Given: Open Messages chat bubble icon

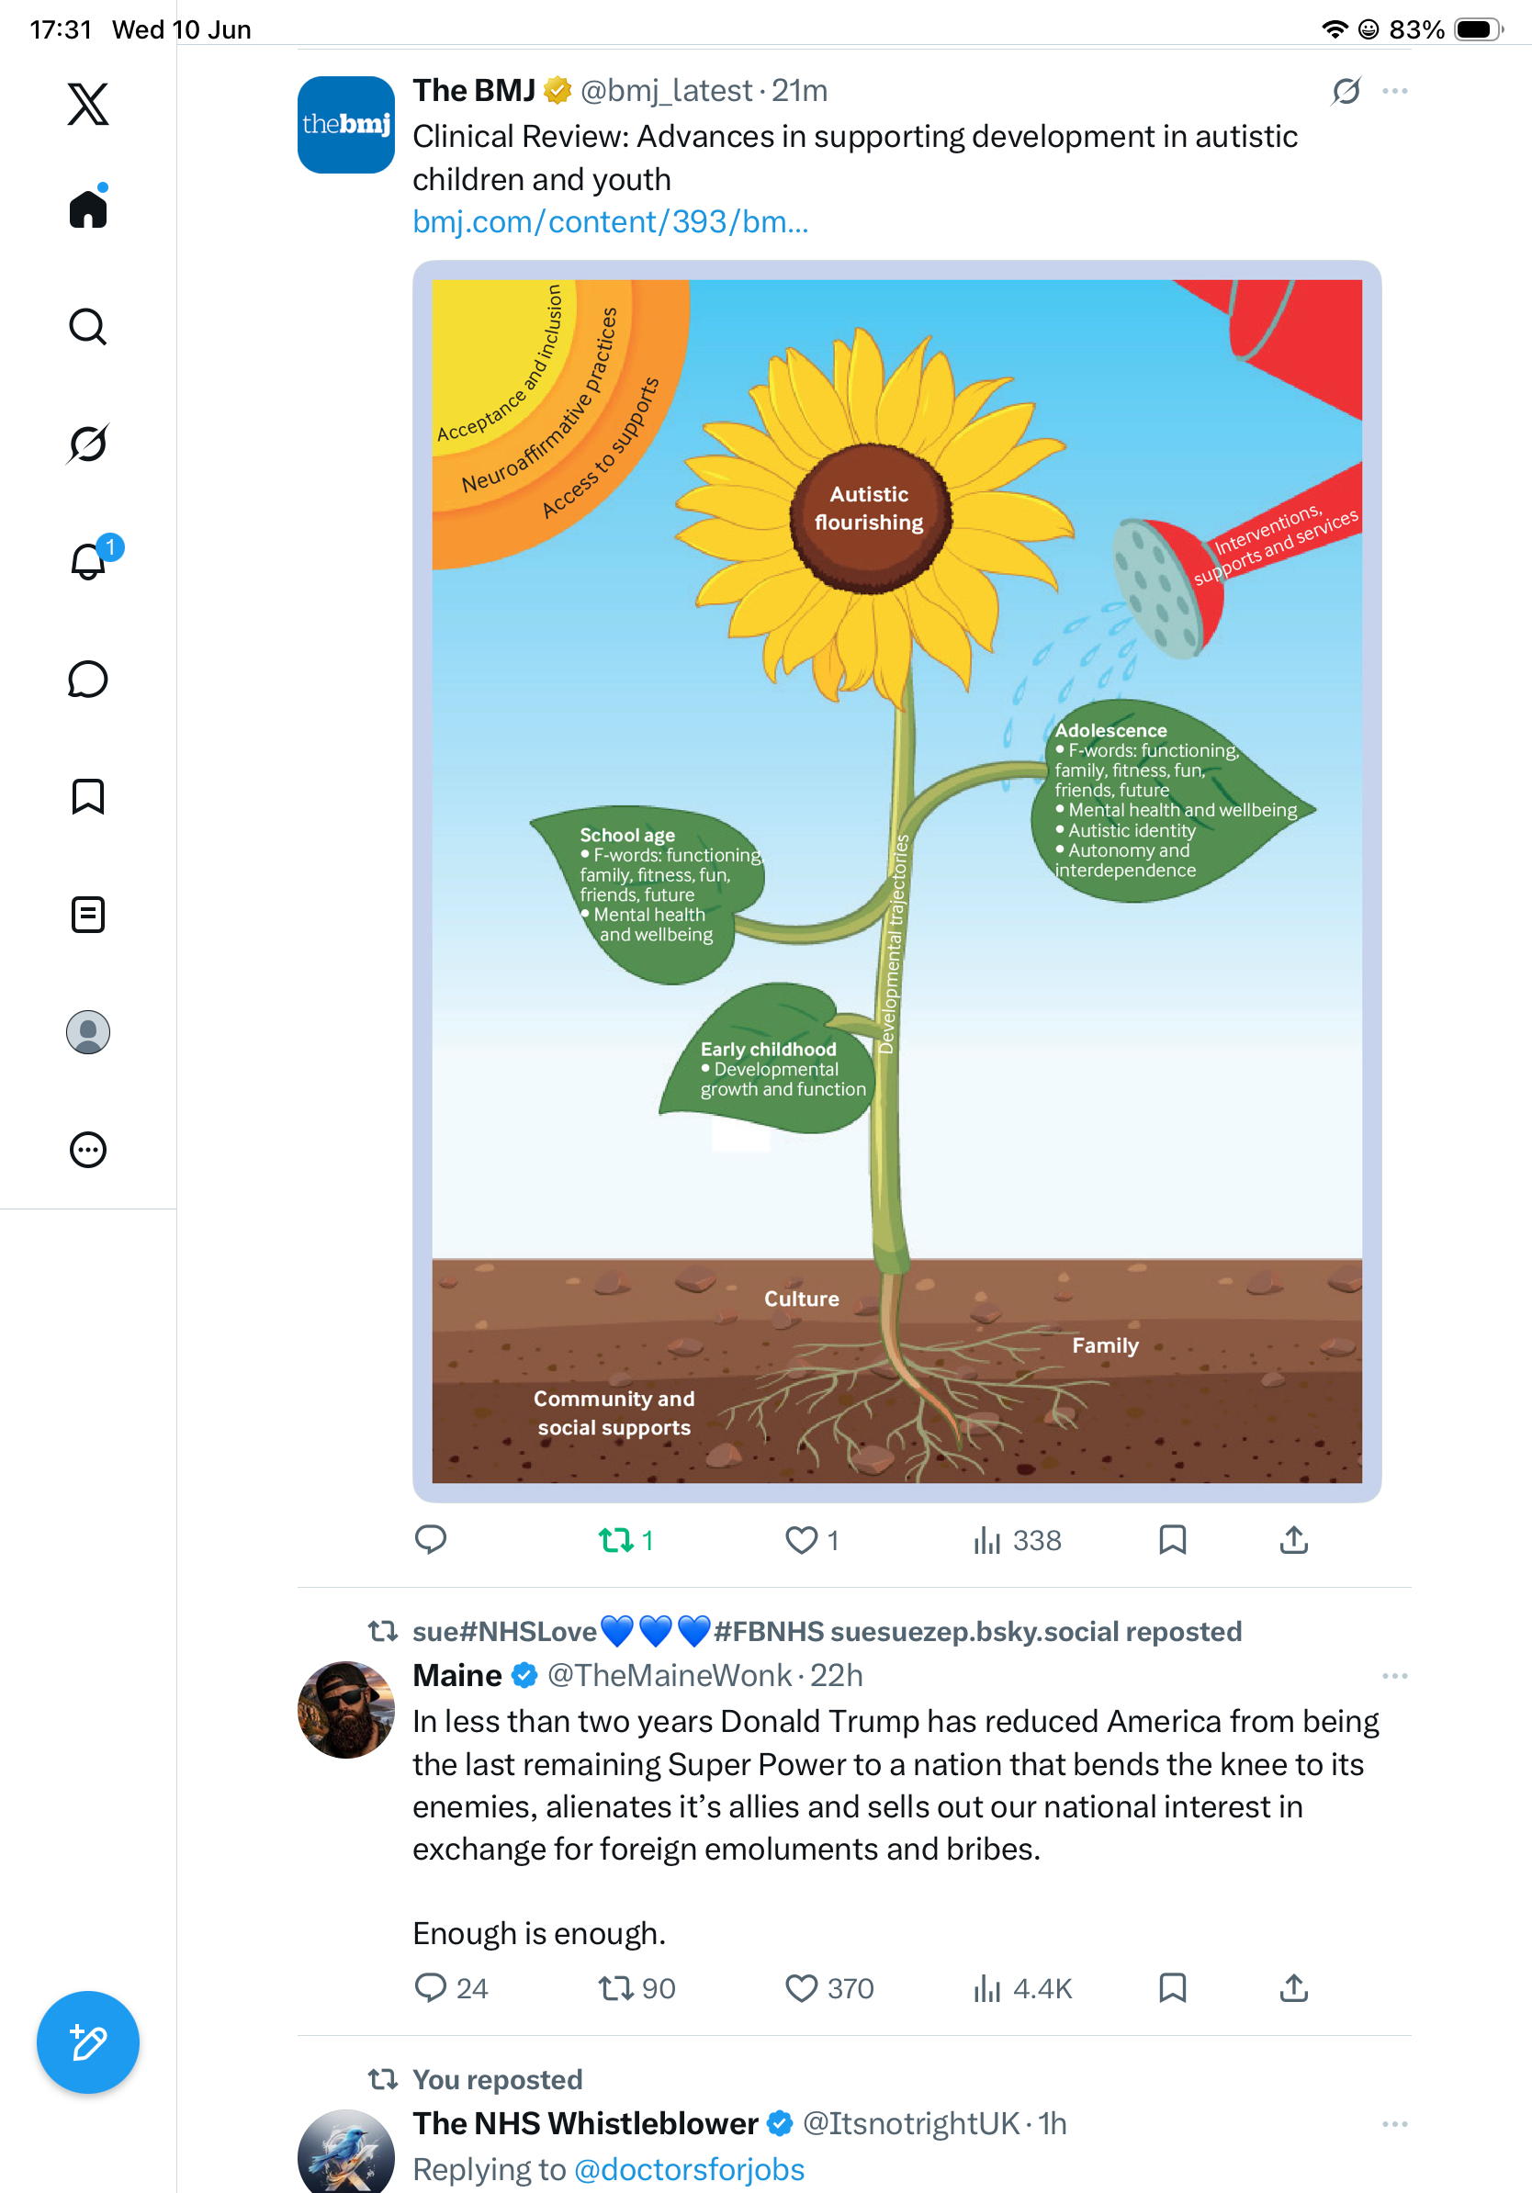Looking at the screenshot, I should coord(88,679).
